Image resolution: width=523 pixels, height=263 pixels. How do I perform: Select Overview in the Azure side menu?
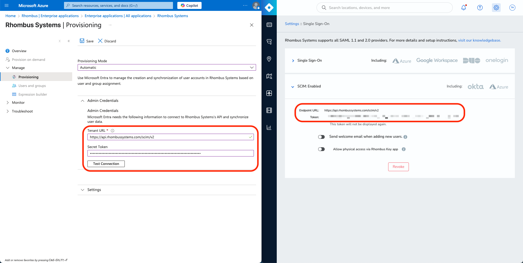[x=19, y=51]
